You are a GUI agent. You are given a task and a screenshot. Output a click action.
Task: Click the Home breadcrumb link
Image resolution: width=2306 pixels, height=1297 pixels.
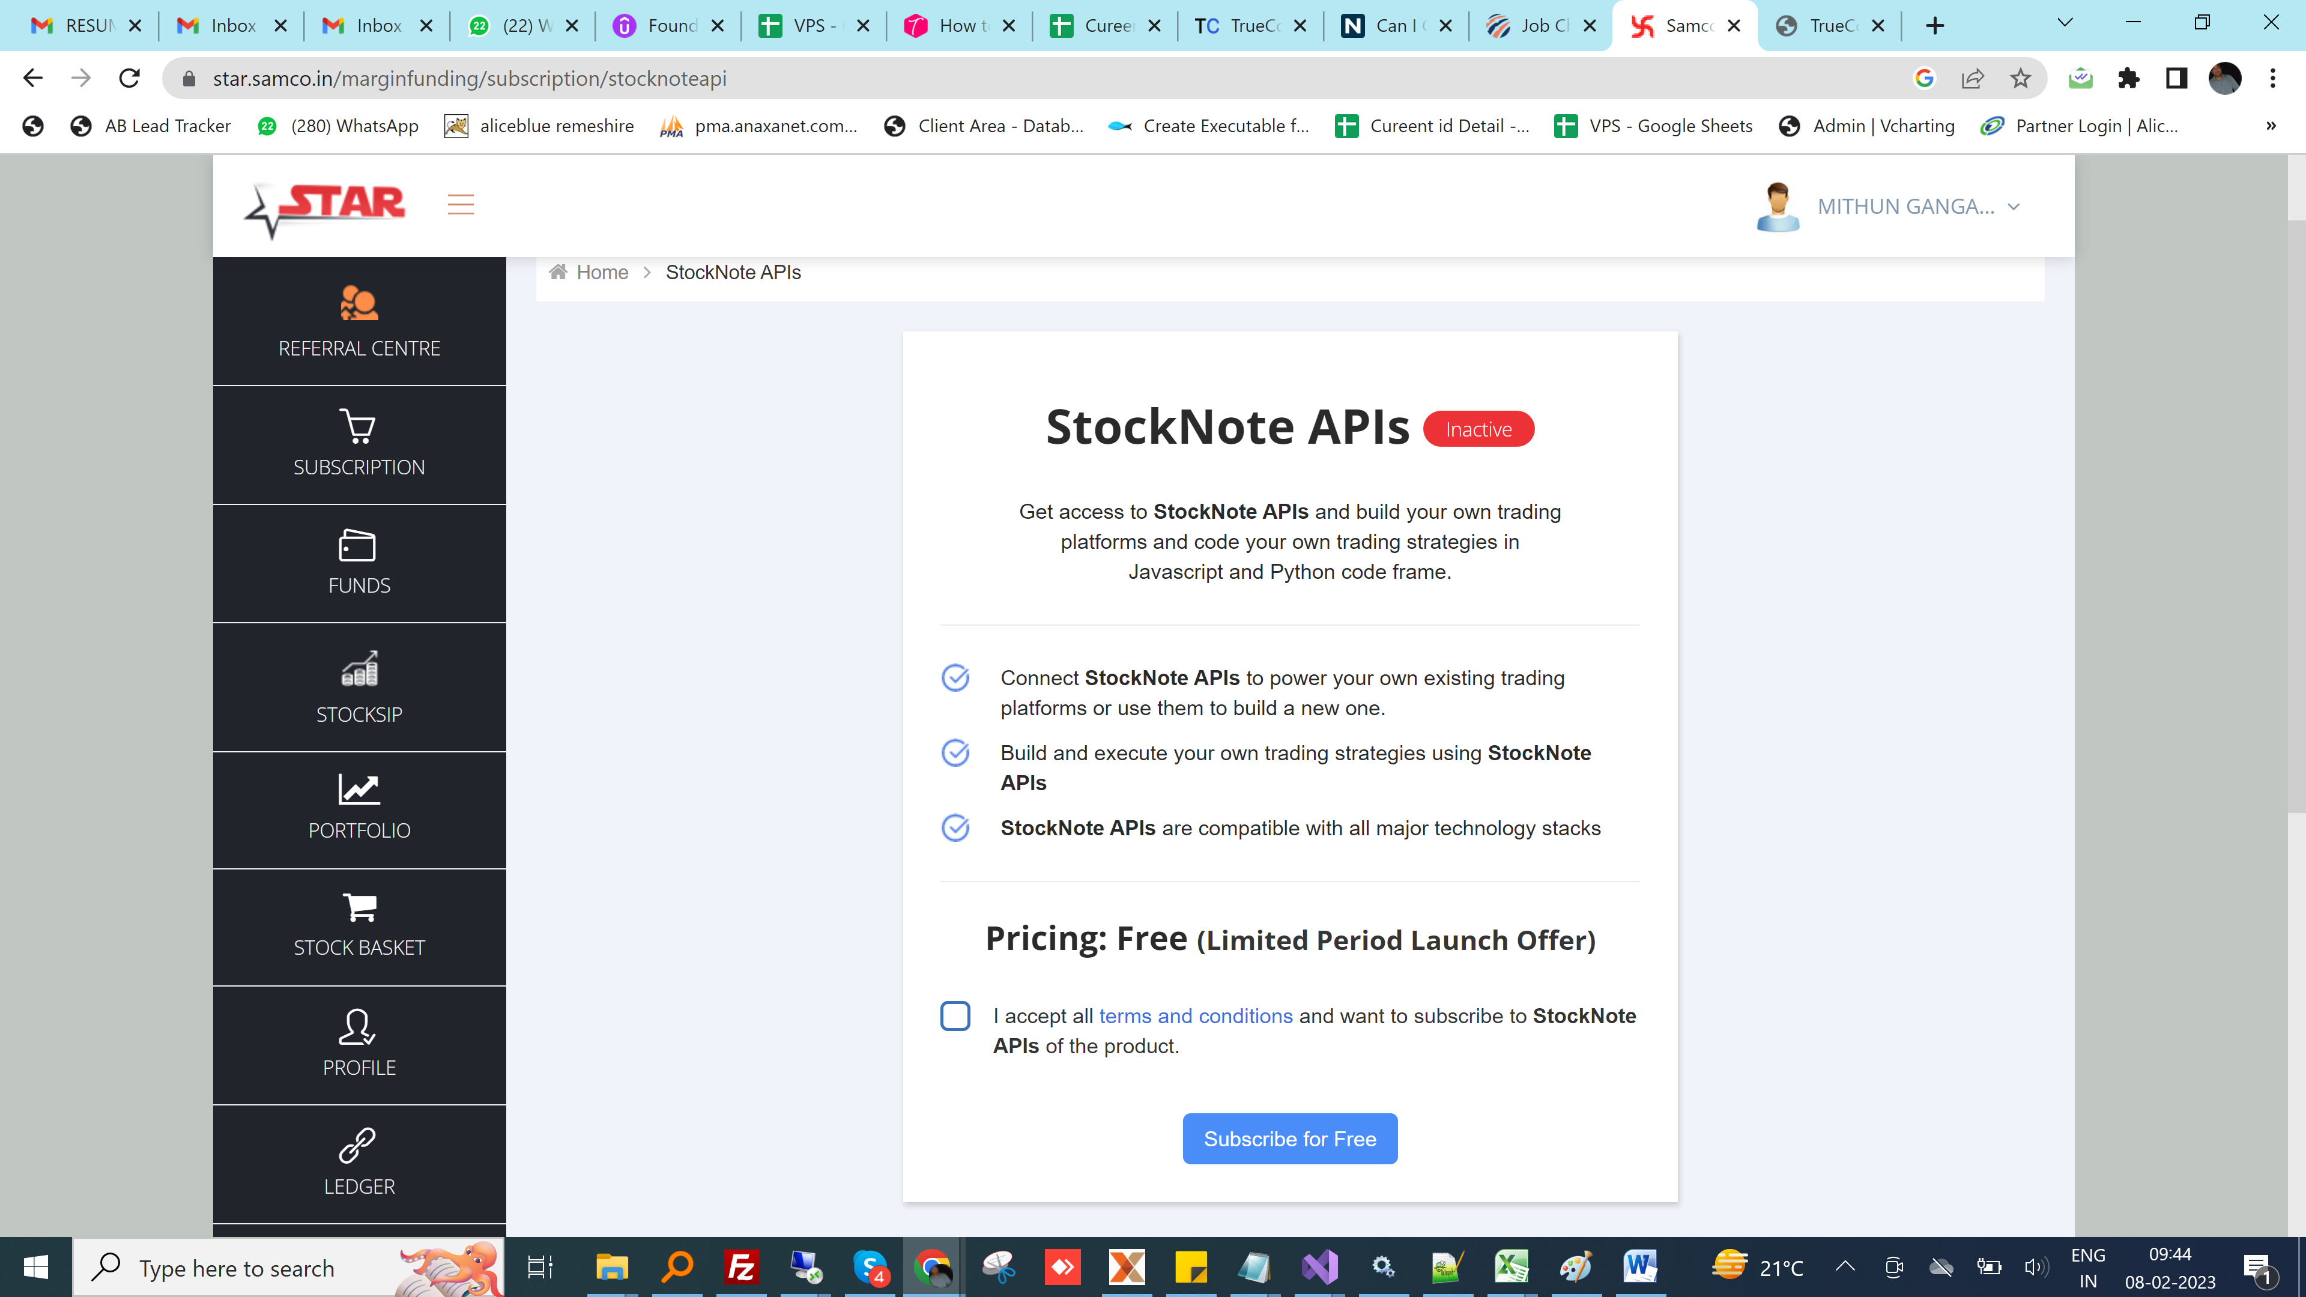(602, 272)
